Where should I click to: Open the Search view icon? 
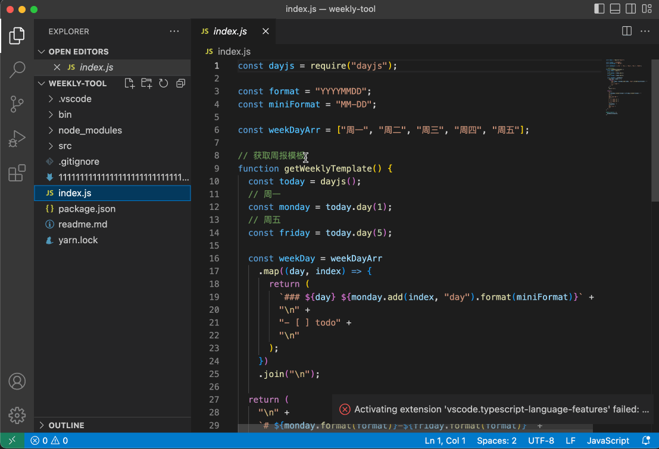(x=17, y=70)
